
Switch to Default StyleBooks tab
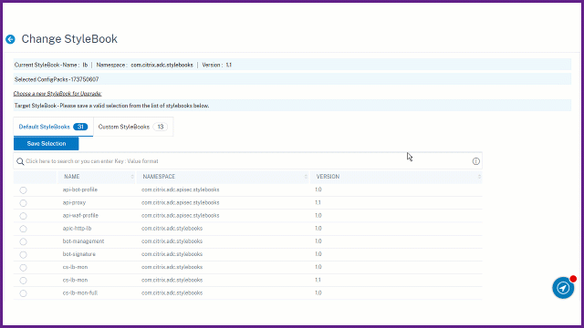pos(53,127)
